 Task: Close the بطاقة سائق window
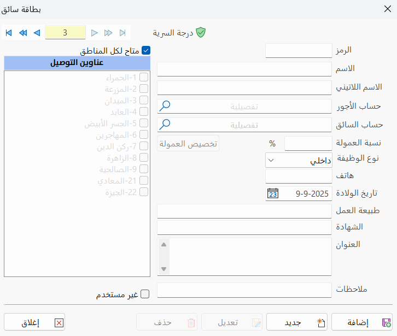387,9
